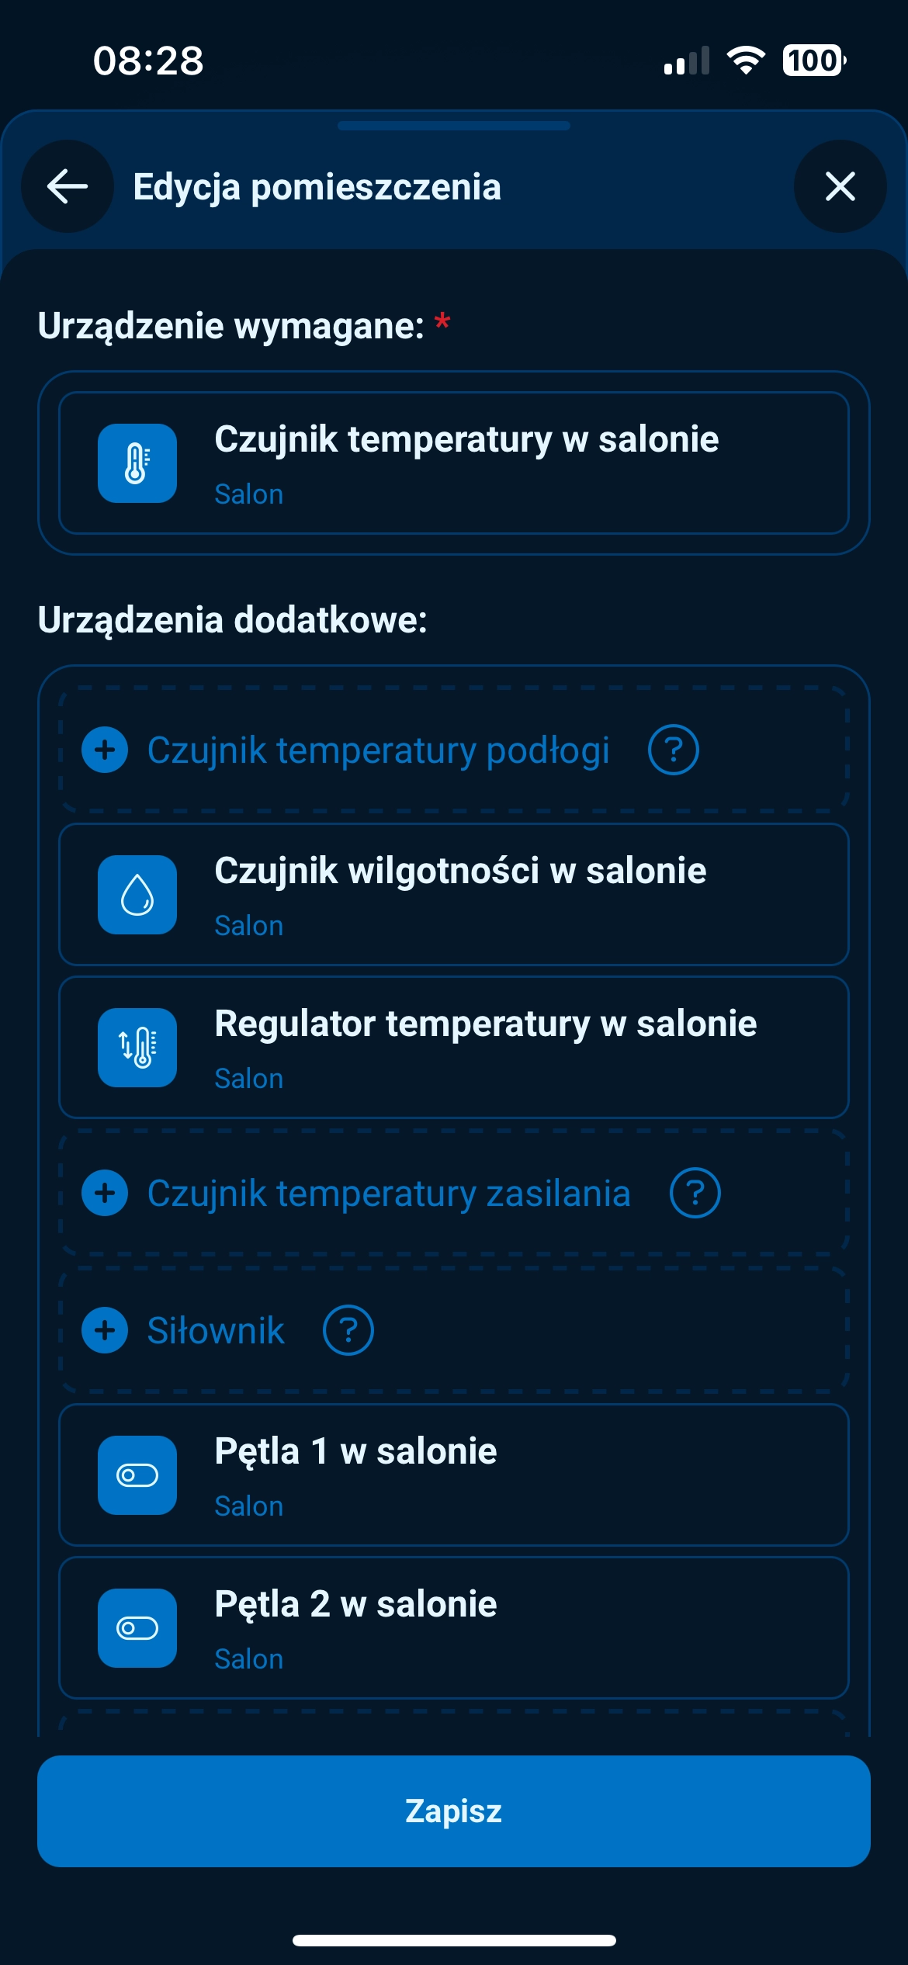The image size is (908, 1965).
Task: Show help for Siłownik
Action: click(348, 1330)
